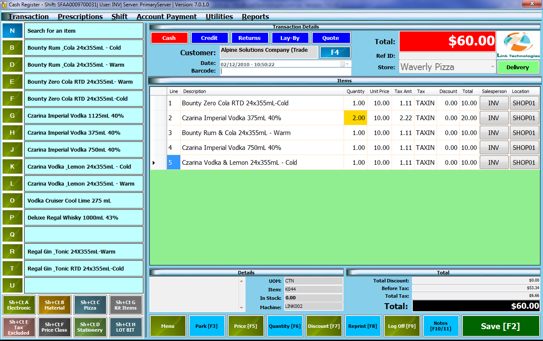Open the Utilities menu
543x341 pixels.
219,17
